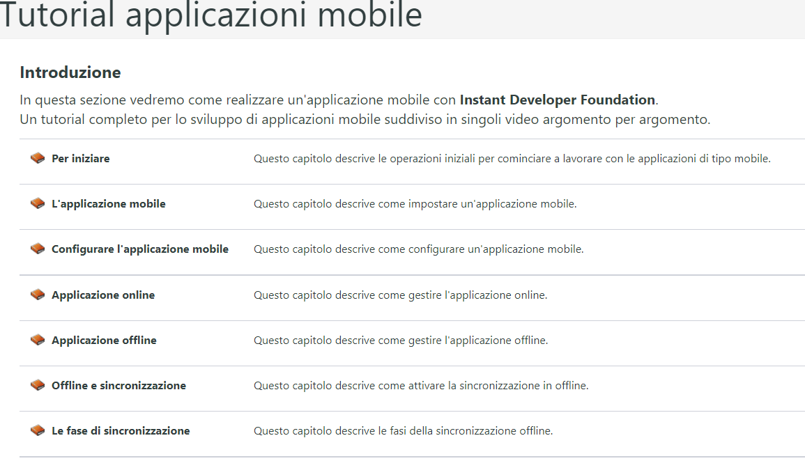This screenshot has width=805, height=461.
Task: Click the book icon beside Per iniziare
Action: (x=38, y=159)
